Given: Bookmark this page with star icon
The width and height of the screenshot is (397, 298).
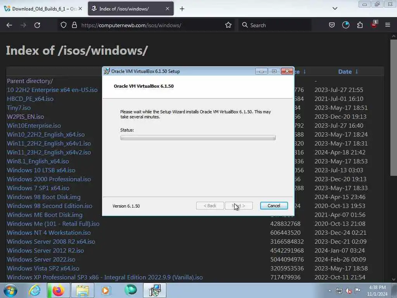Looking at the screenshot, I should click(x=228, y=25).
